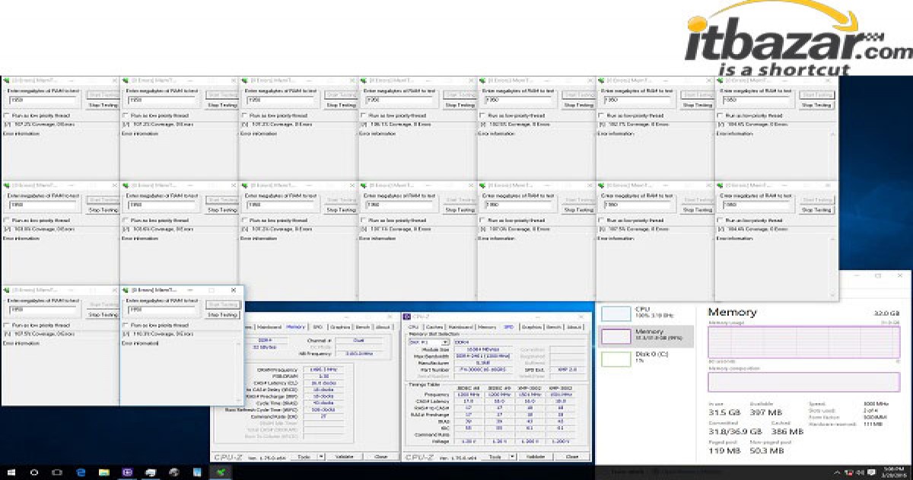The image size is (913, 480).
Task: Open the Slot #1 dropdown in CPU-Z SPD
Action: tap(428, 342)
